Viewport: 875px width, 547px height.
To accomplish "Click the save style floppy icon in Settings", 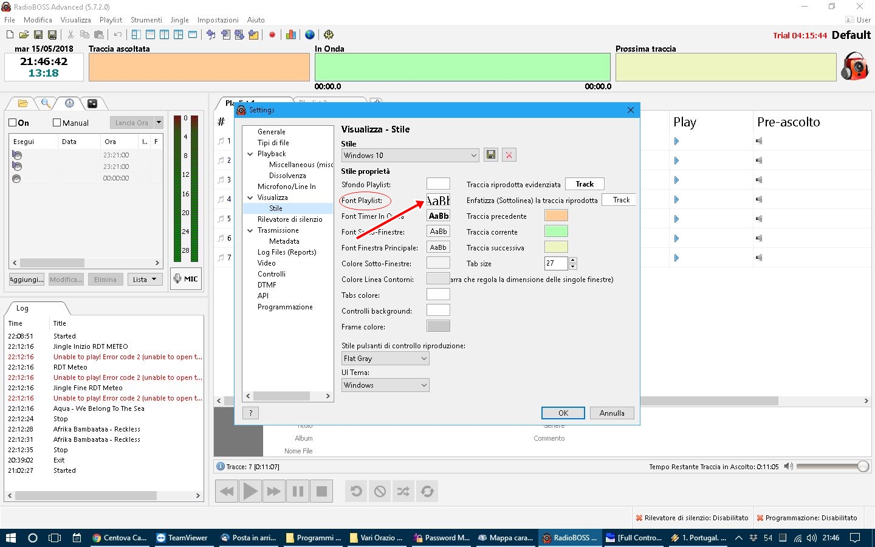I will click(490, 155).
